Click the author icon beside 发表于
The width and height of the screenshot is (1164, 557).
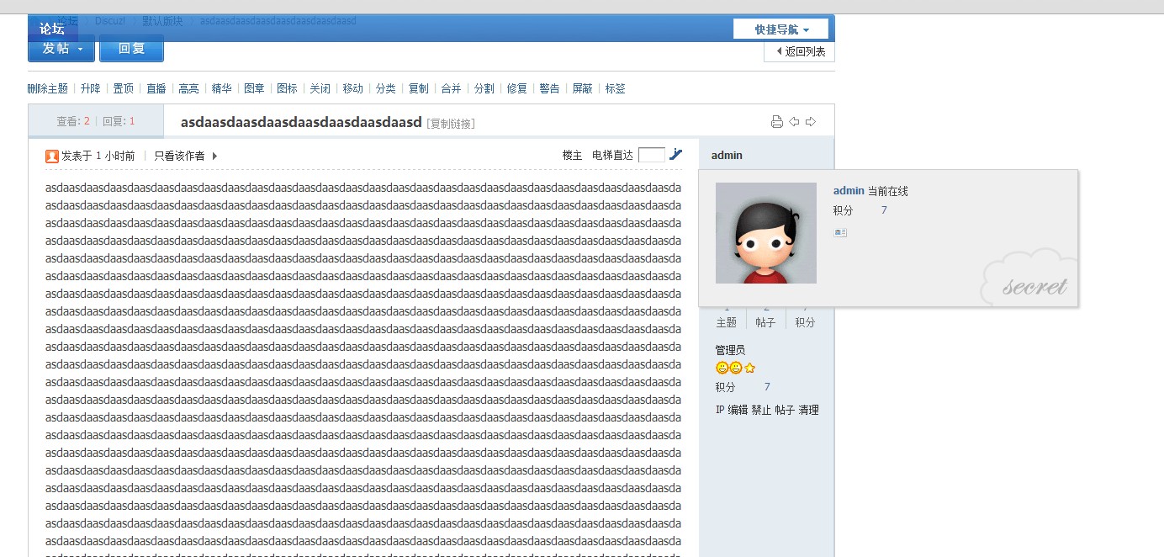pos(52,156)
